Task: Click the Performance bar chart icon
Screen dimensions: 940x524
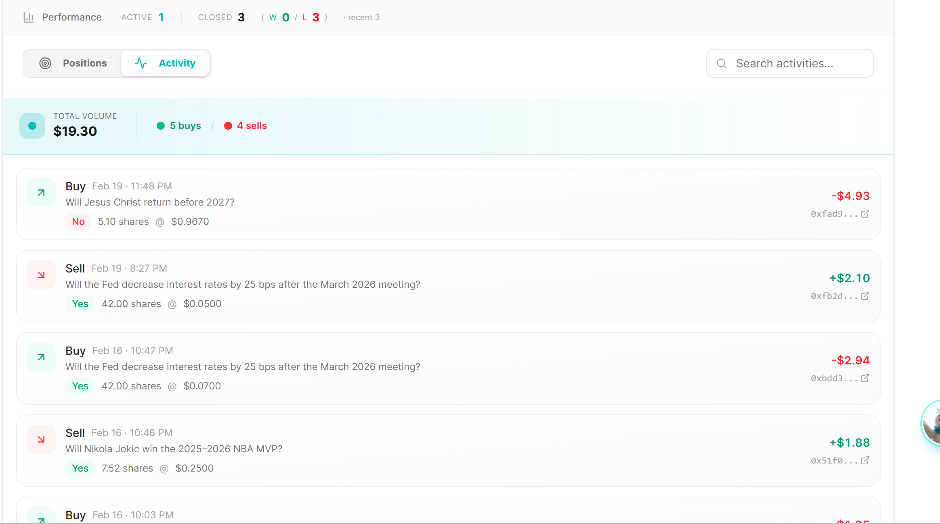Action: click(x=29, y=17)
